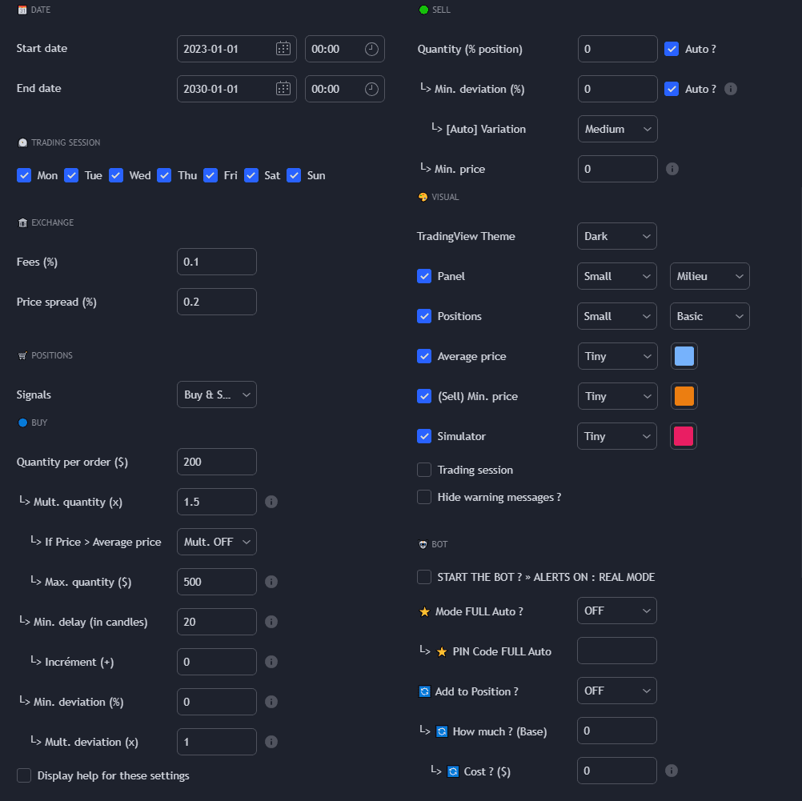
Task: Open the [Auto] Variation Medium dropdown
Action: tap(616, 129)
